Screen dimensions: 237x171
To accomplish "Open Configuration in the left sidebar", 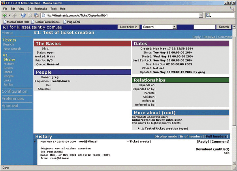I will 15,91.
